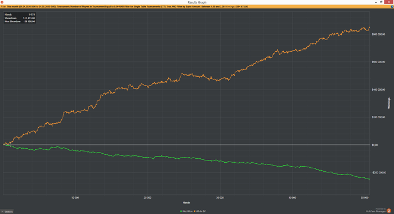Click the app icon in title bar
Screen dimensions: 394x214
tap(2, 2)
